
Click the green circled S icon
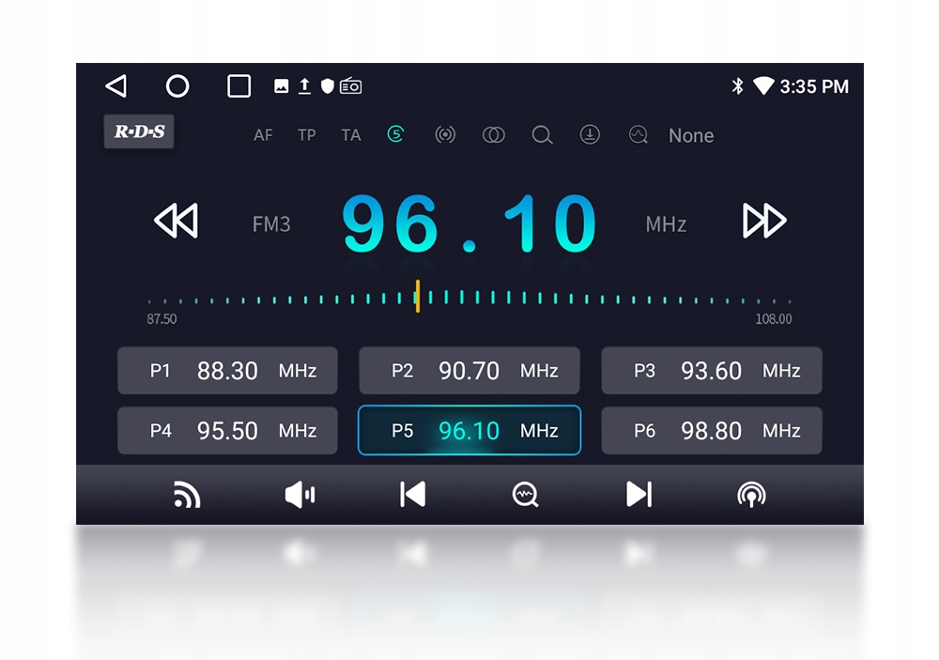click(x=395, y=134)
